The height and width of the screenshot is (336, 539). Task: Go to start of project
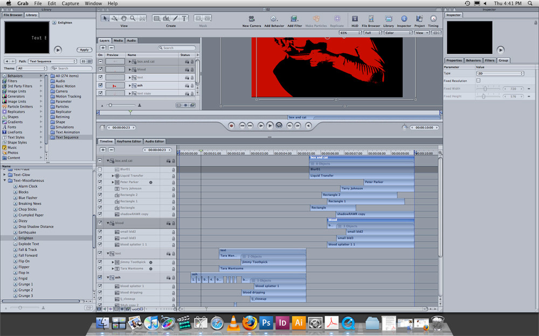pos(242,126)
